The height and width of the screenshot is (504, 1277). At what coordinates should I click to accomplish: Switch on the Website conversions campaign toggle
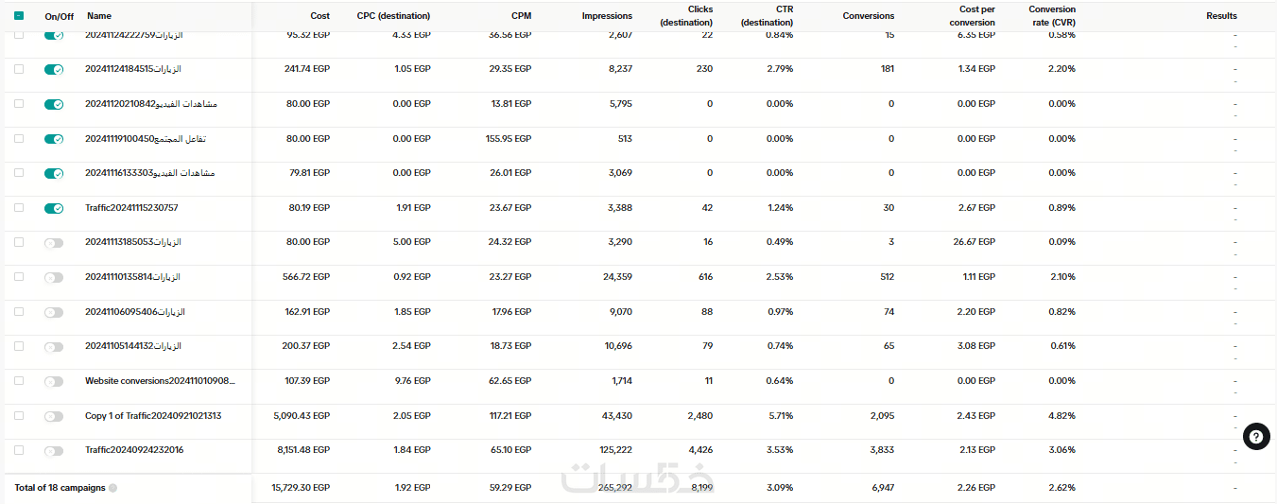(54, 381)
